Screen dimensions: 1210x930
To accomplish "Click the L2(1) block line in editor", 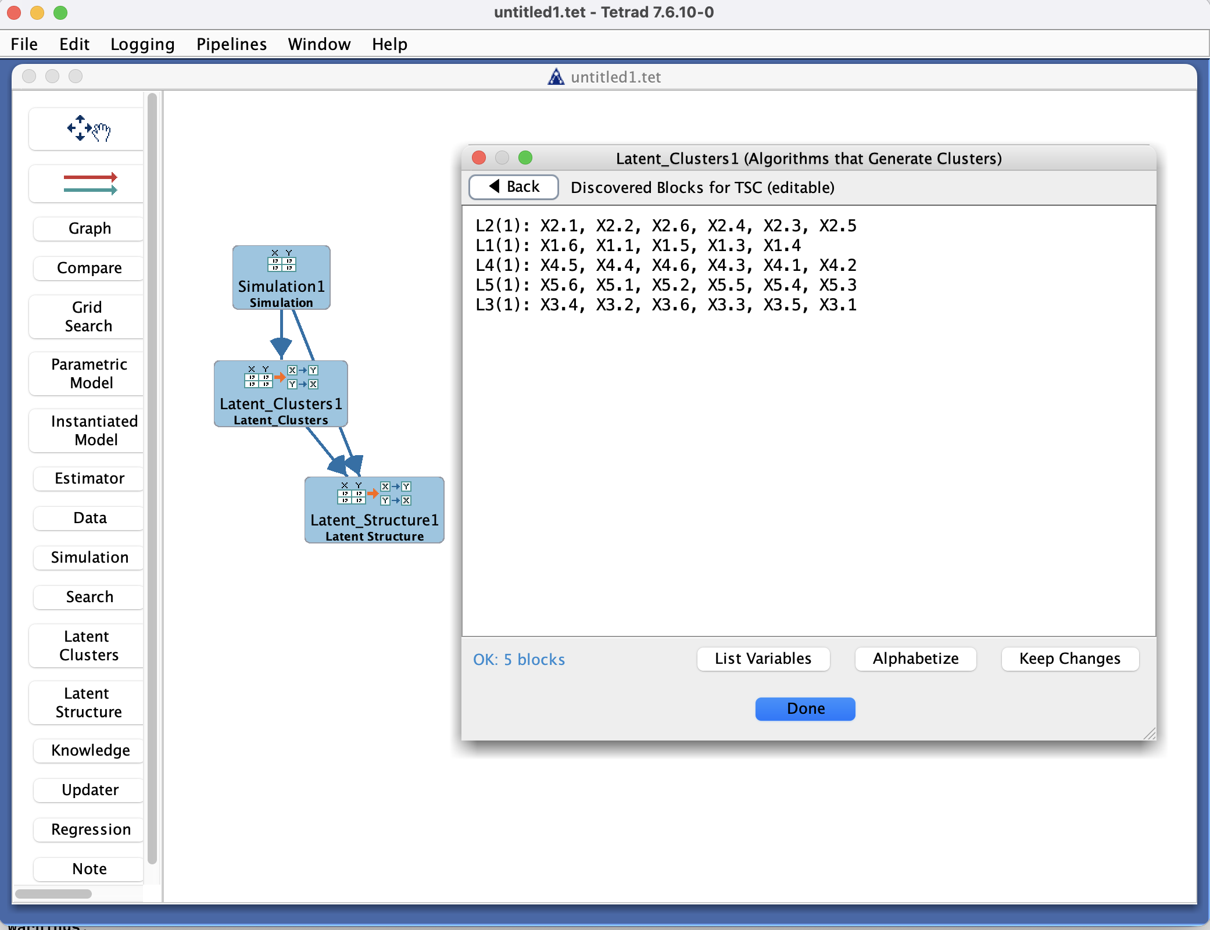I will 666,226.
